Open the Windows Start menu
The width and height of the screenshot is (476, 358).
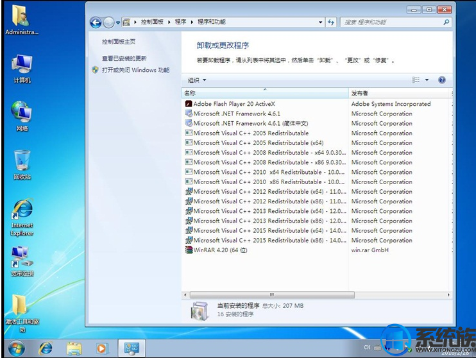click(x=17, y=348)
